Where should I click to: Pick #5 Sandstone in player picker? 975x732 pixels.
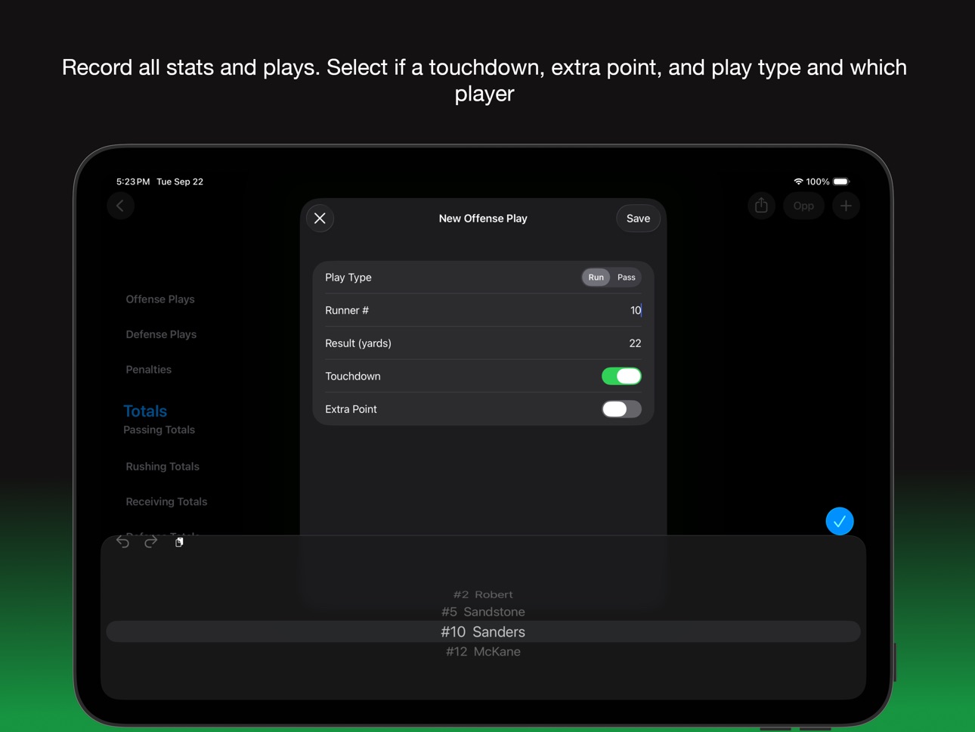point(483,612)
